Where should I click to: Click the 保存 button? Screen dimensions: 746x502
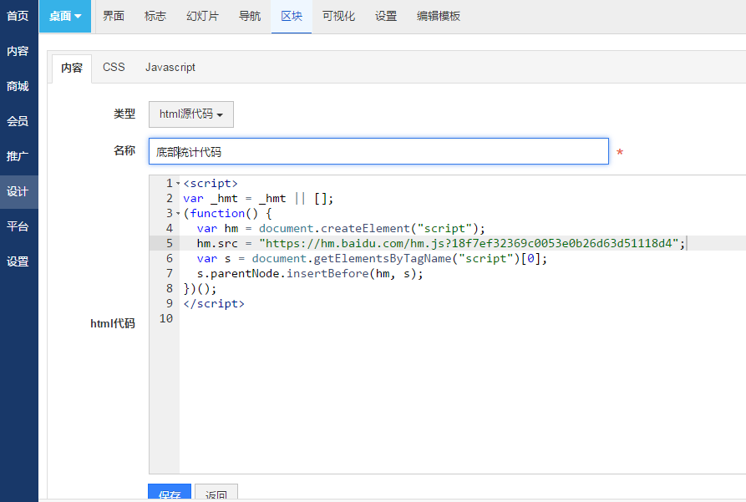pyautogui.click(x=170, y=493)
